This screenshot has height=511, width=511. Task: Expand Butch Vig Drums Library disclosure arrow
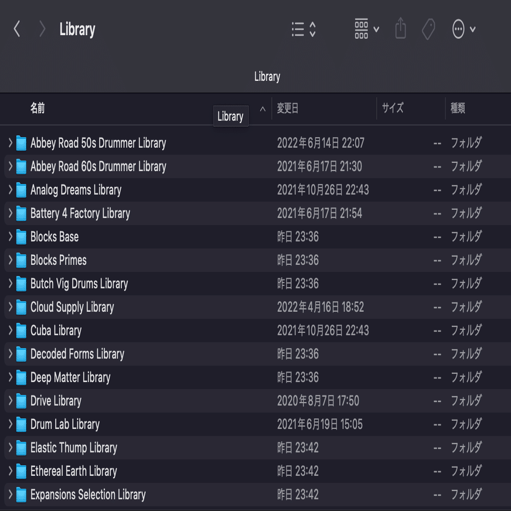(10, 284)
